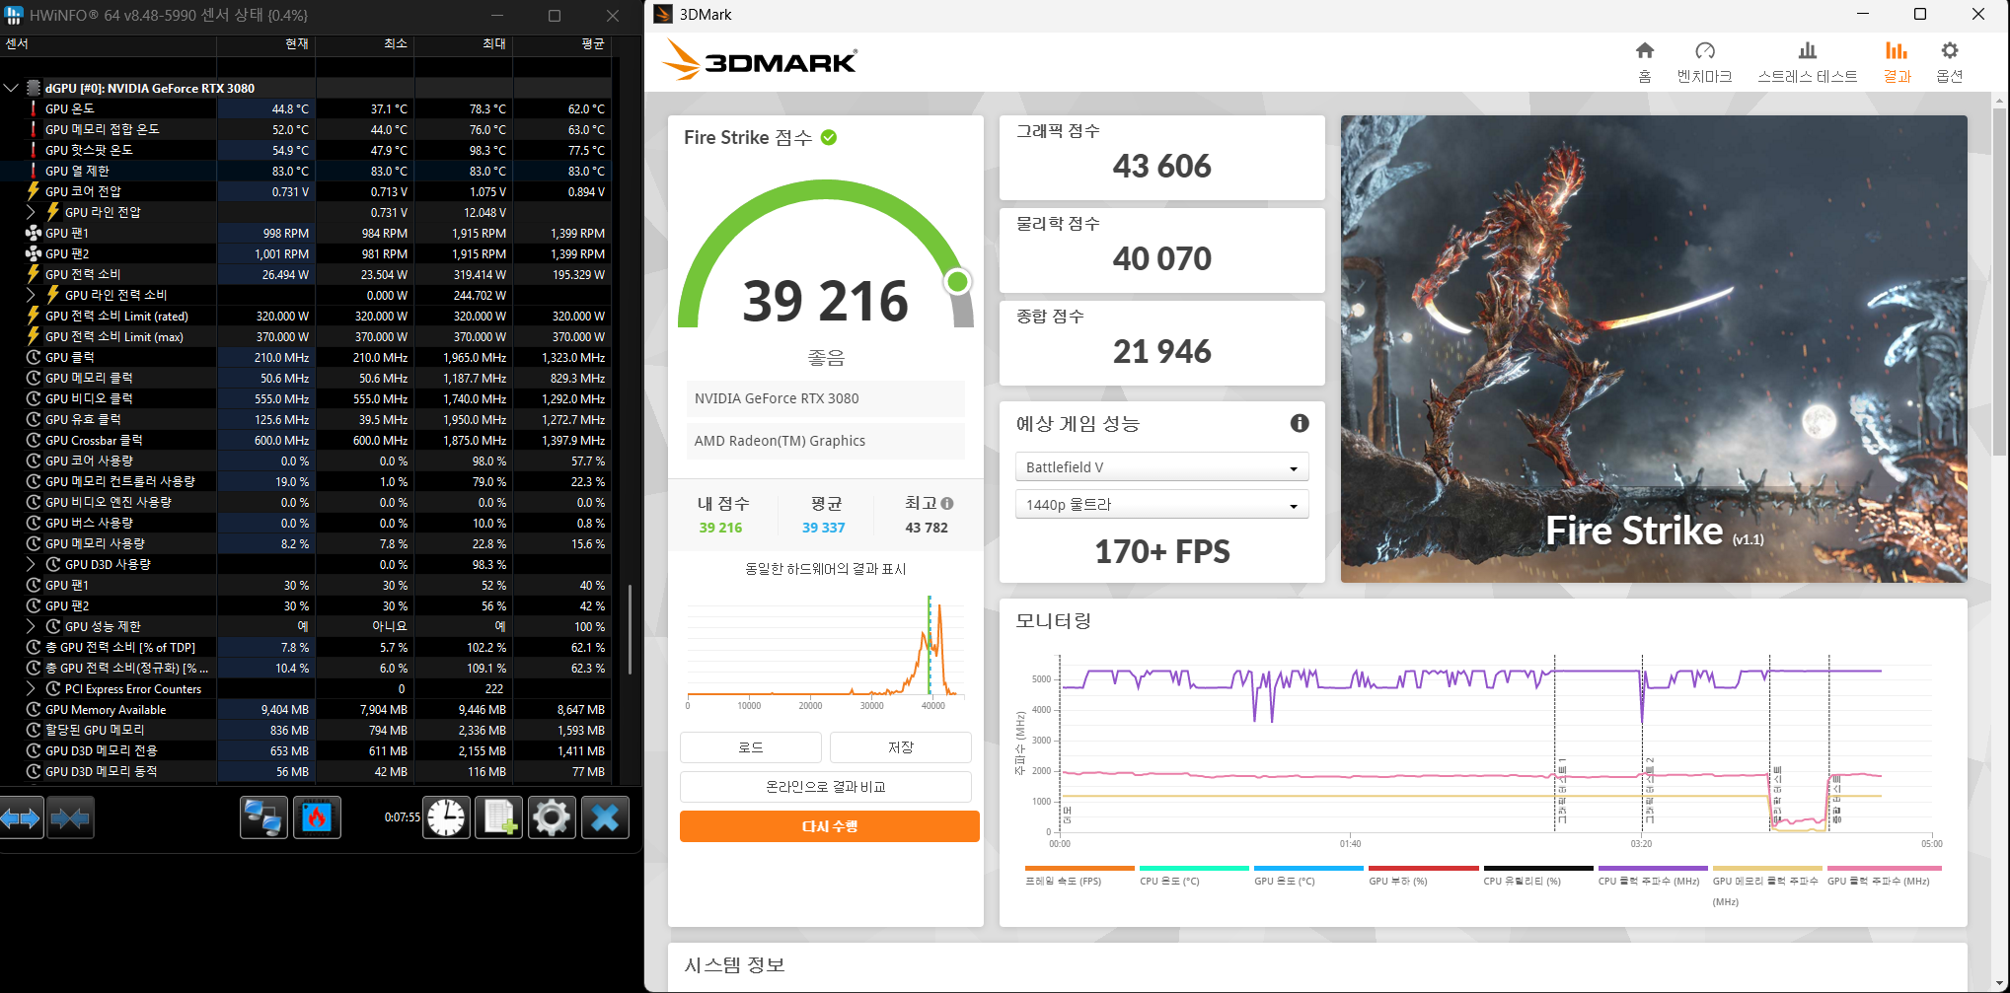
Task: Select the 결과 tab
Action: (x=1897, y=62)
